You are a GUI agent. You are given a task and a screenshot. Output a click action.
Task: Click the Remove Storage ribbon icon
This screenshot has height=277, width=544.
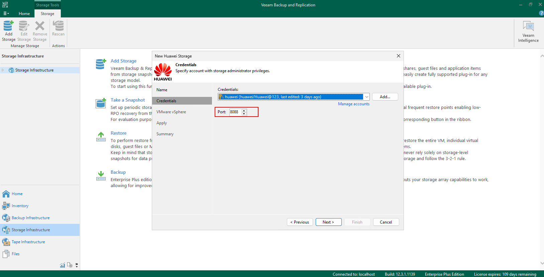[40, 31]
